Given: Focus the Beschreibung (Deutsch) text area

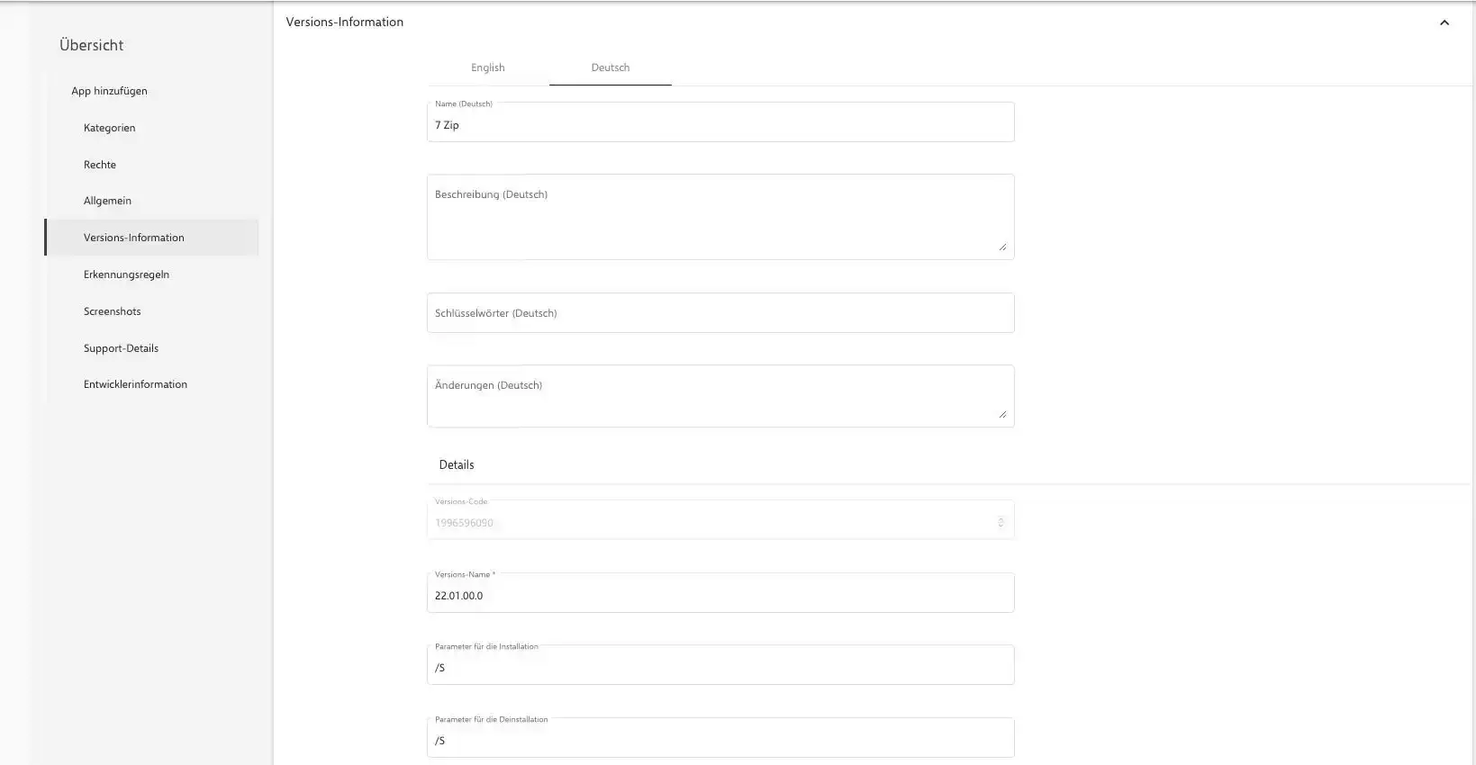Looking at the screenshot, I should 720,216.
